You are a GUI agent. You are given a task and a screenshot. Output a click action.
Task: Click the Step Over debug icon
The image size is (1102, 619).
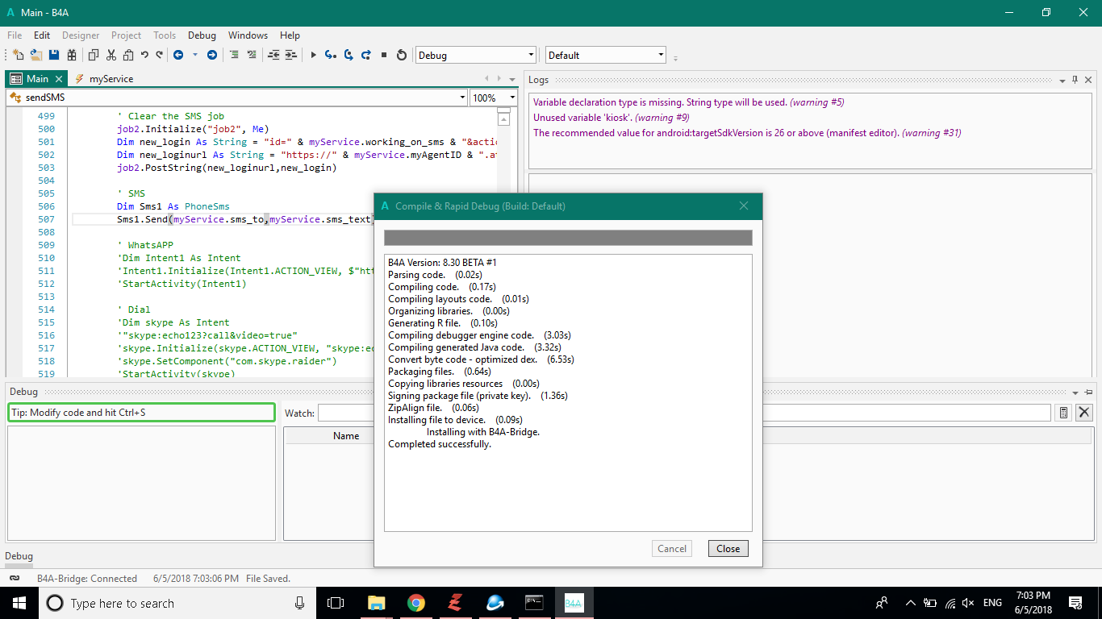[x=349, y=56]
